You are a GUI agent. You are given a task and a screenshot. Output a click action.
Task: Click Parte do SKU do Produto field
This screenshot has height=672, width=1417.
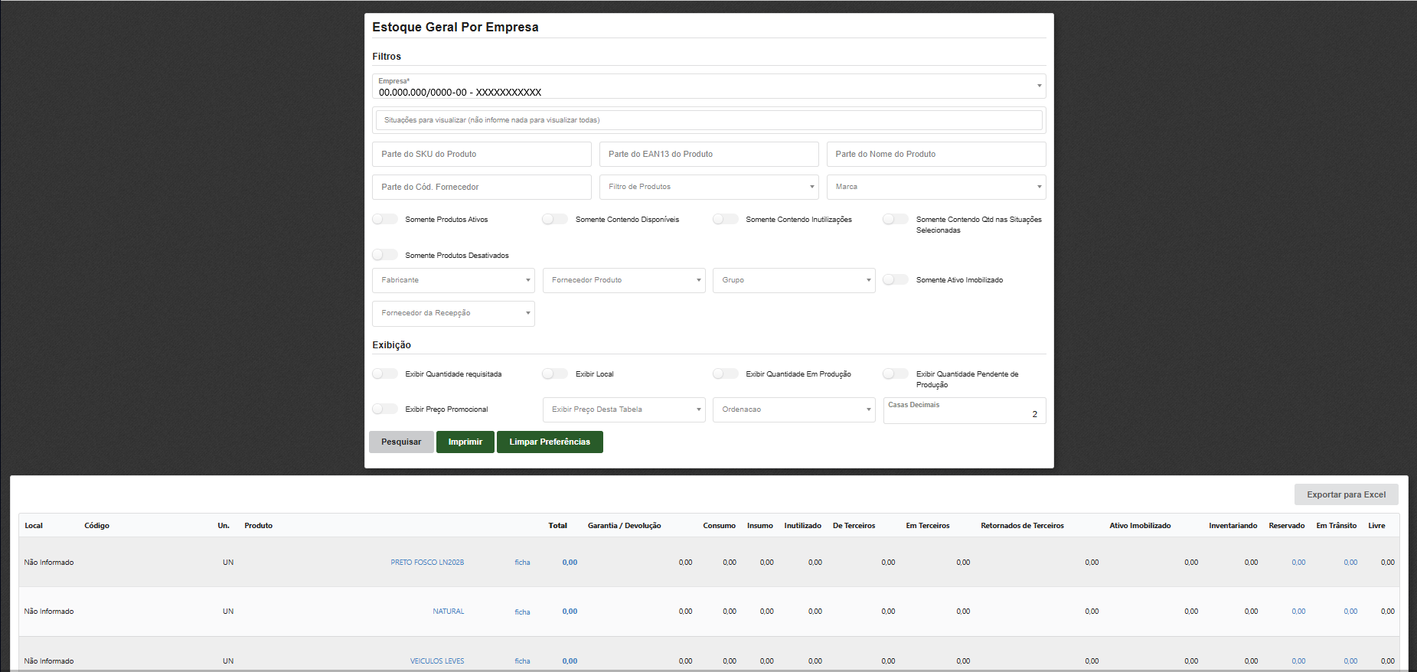point(482,155)
